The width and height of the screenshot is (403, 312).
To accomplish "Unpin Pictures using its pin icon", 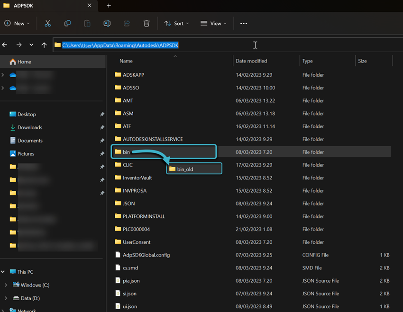I will (x=102, y=154).
